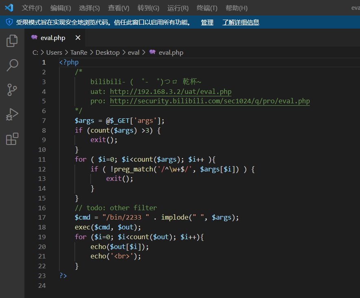The image size is (360, 298).
Task: Select the eval.php editor tab
Action: pos(53,38)
